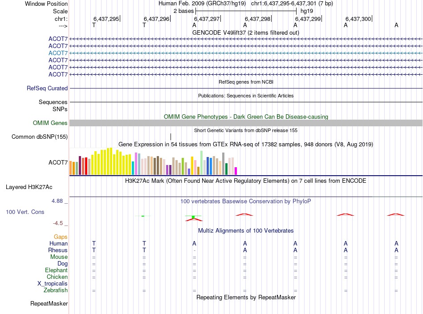Image resolution: width=423 pixels, height=314 pixels.
Task: Select the Elephant species label
Action: (56, 270)
